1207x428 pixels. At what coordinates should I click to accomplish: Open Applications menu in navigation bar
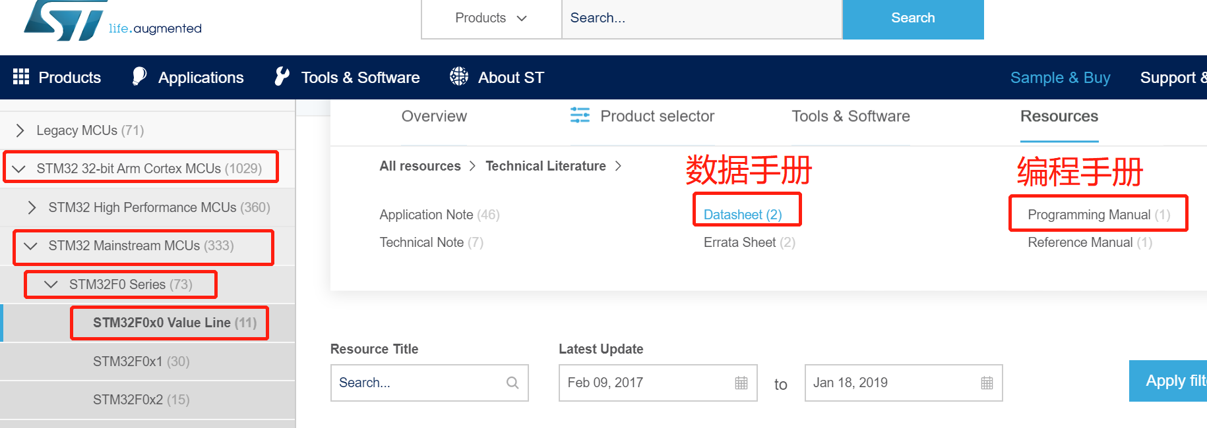[x=201, y=78]
